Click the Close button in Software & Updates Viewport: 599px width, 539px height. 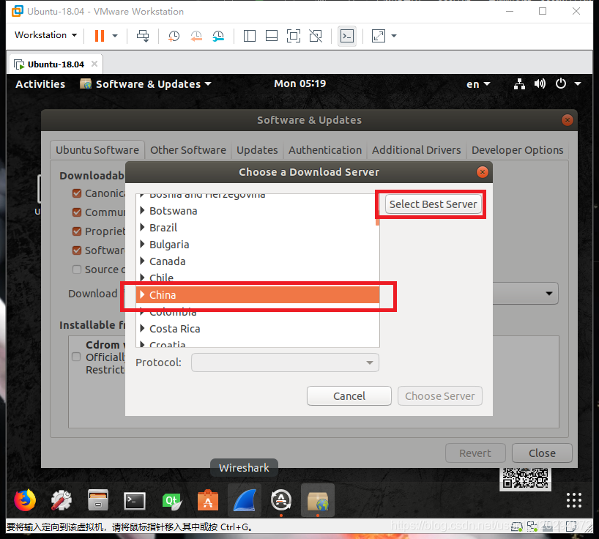pos(542,453)
